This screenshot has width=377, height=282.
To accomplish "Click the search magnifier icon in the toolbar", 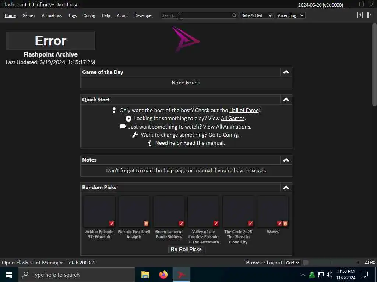I will 234,15.
